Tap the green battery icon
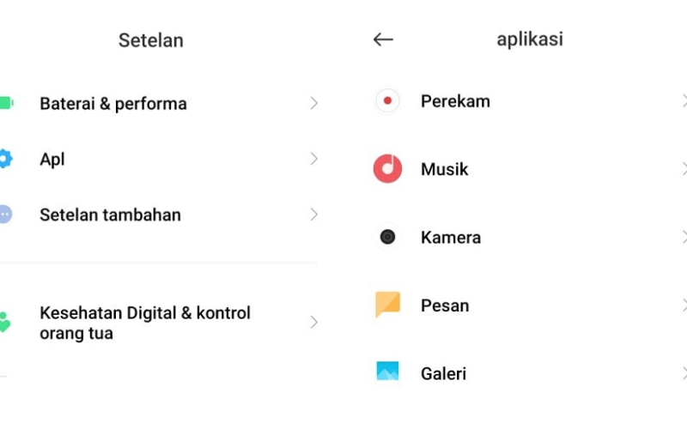 6,103
